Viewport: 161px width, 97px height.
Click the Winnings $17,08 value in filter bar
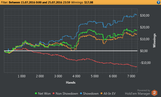[x=89, y=2]
